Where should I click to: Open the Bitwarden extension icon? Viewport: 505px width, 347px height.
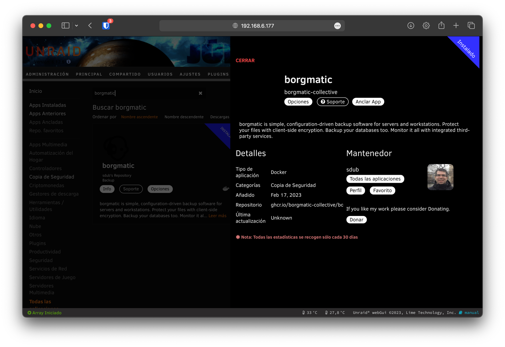click(x=106, y=26)
